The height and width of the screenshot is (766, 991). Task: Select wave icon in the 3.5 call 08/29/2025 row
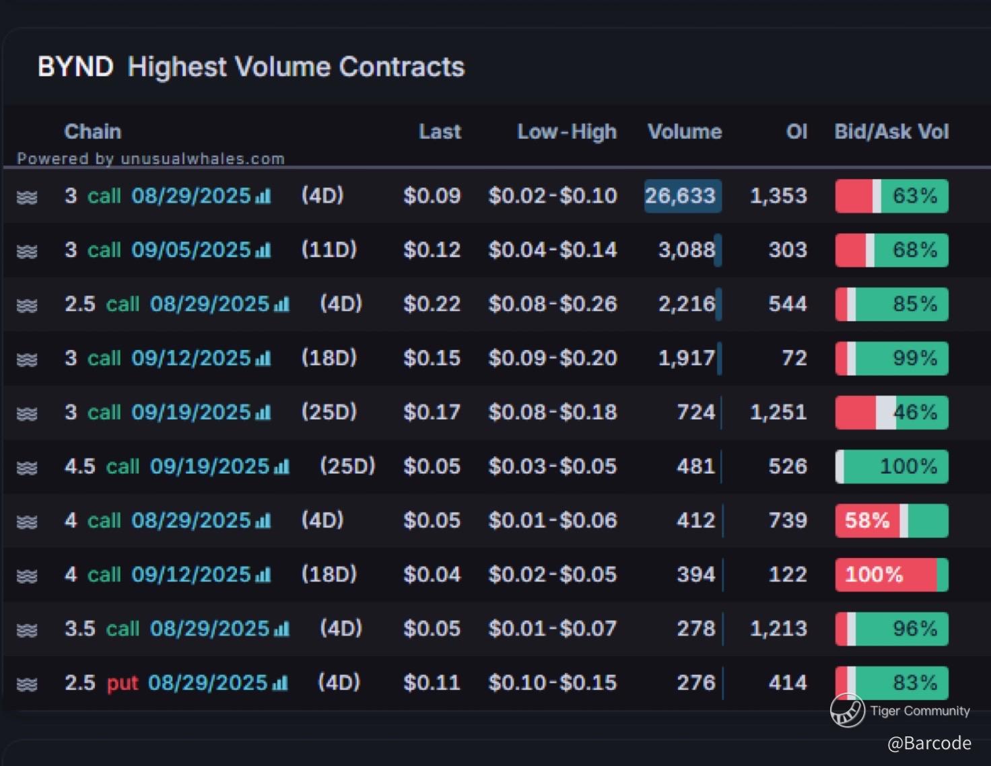pos(26,630)
